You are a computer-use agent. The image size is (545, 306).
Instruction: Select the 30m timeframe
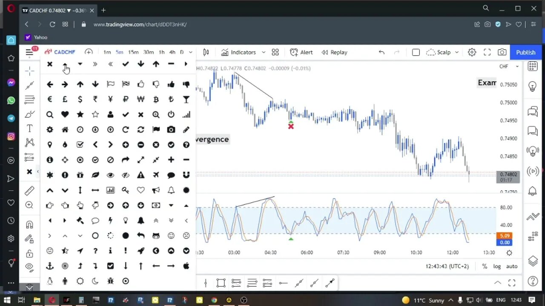point(149,52)
